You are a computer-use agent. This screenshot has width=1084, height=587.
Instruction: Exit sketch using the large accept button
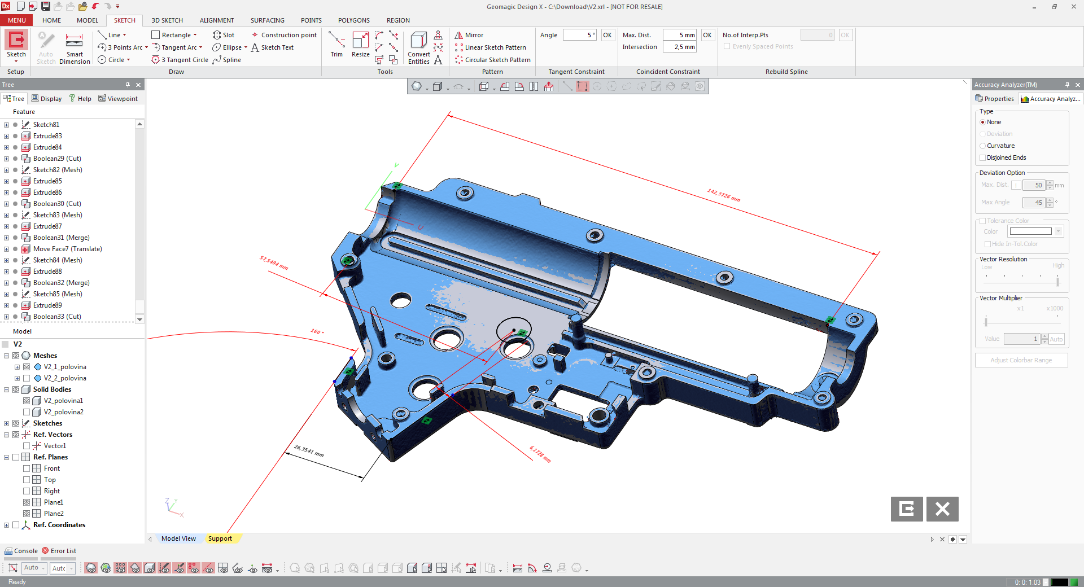click(x=907, y=509)
